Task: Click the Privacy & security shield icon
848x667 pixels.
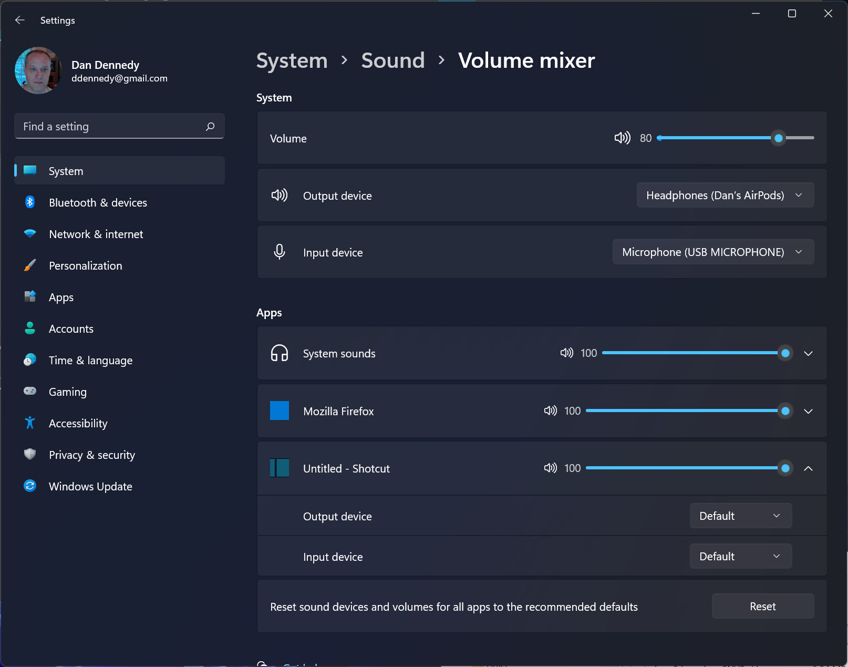Action: [x=30, y=454]
